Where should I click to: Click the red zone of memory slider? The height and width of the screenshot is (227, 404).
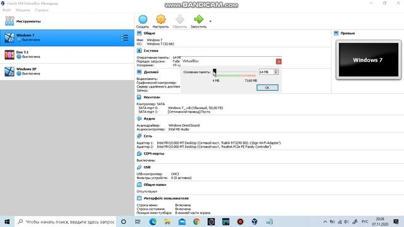coord(248,76)
